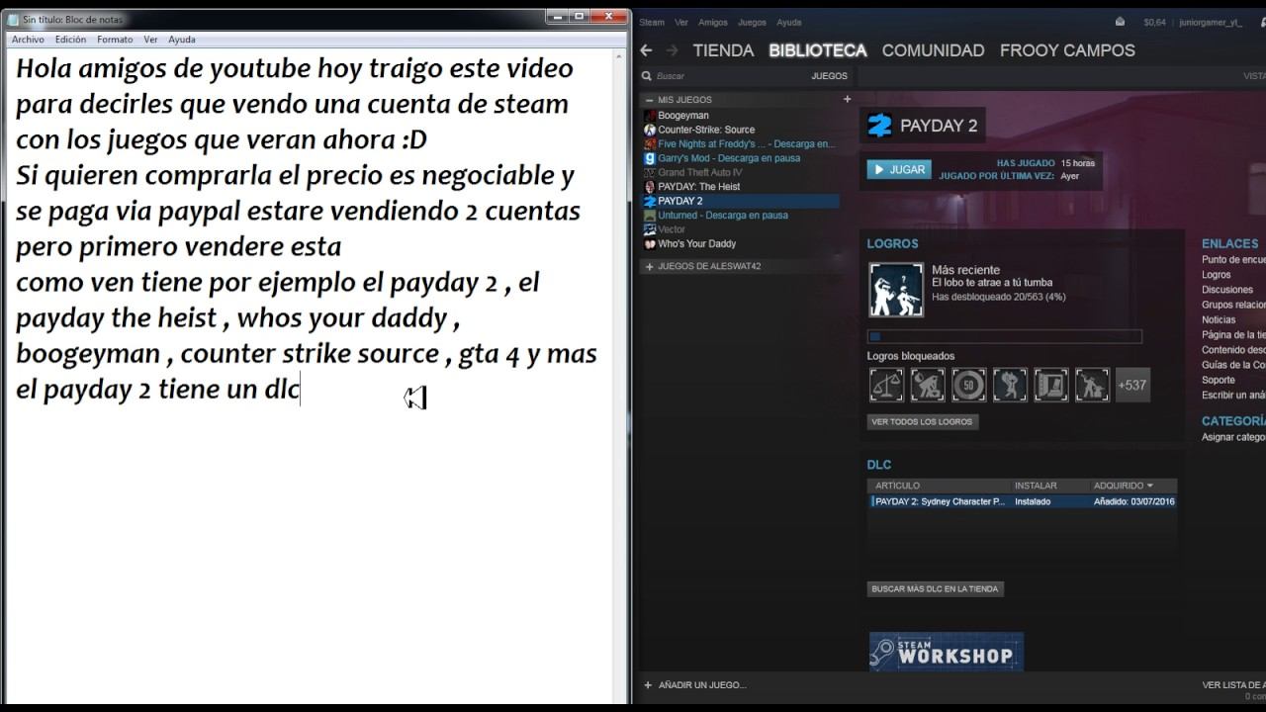Screen dimensions: 1266x712
Task: Click Five Nights at Freddy's game icon
Action: coord(650,144)
